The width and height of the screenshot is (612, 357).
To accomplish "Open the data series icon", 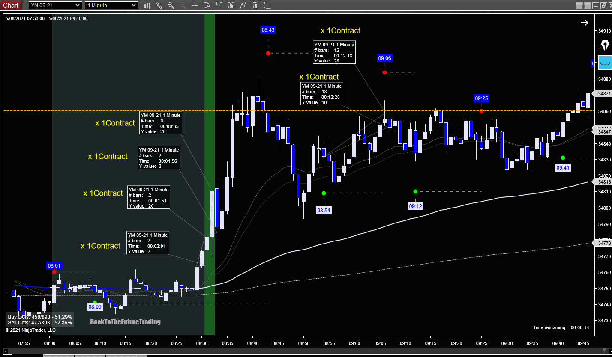I will 219,6.
